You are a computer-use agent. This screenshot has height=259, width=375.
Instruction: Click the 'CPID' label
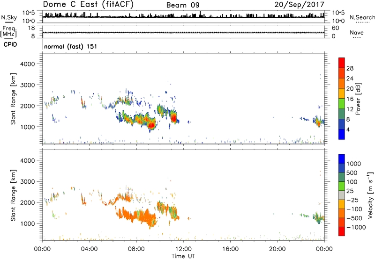(10, 44)
